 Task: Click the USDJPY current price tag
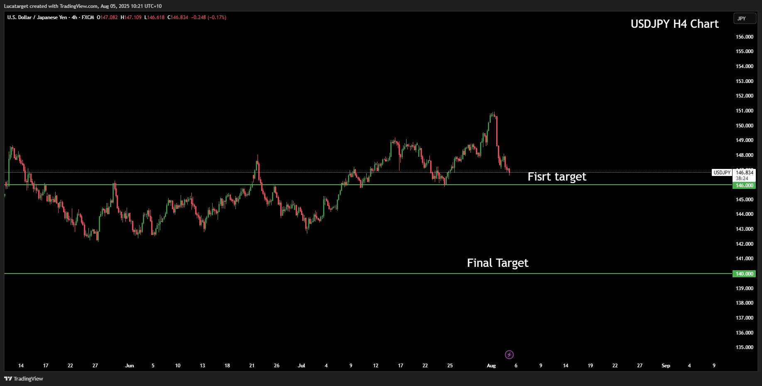(722, 173)
